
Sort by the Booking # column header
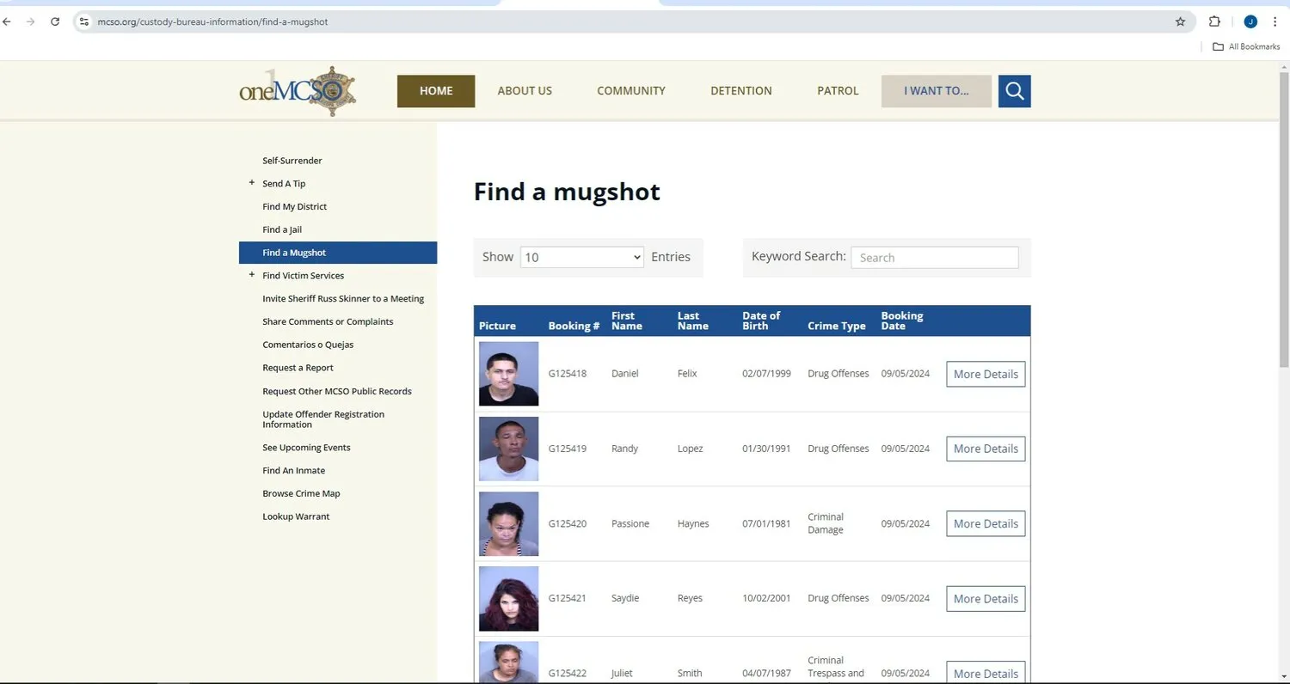574,326
